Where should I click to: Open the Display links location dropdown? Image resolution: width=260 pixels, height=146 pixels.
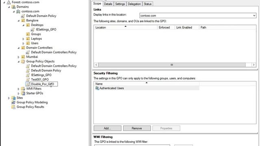coord(254,15)
